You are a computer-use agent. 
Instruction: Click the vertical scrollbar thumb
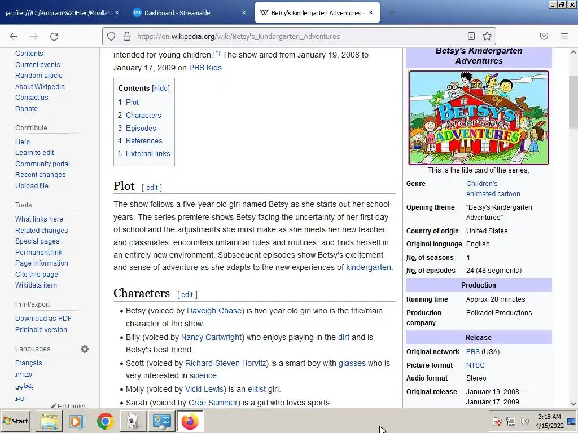[573, 102]
